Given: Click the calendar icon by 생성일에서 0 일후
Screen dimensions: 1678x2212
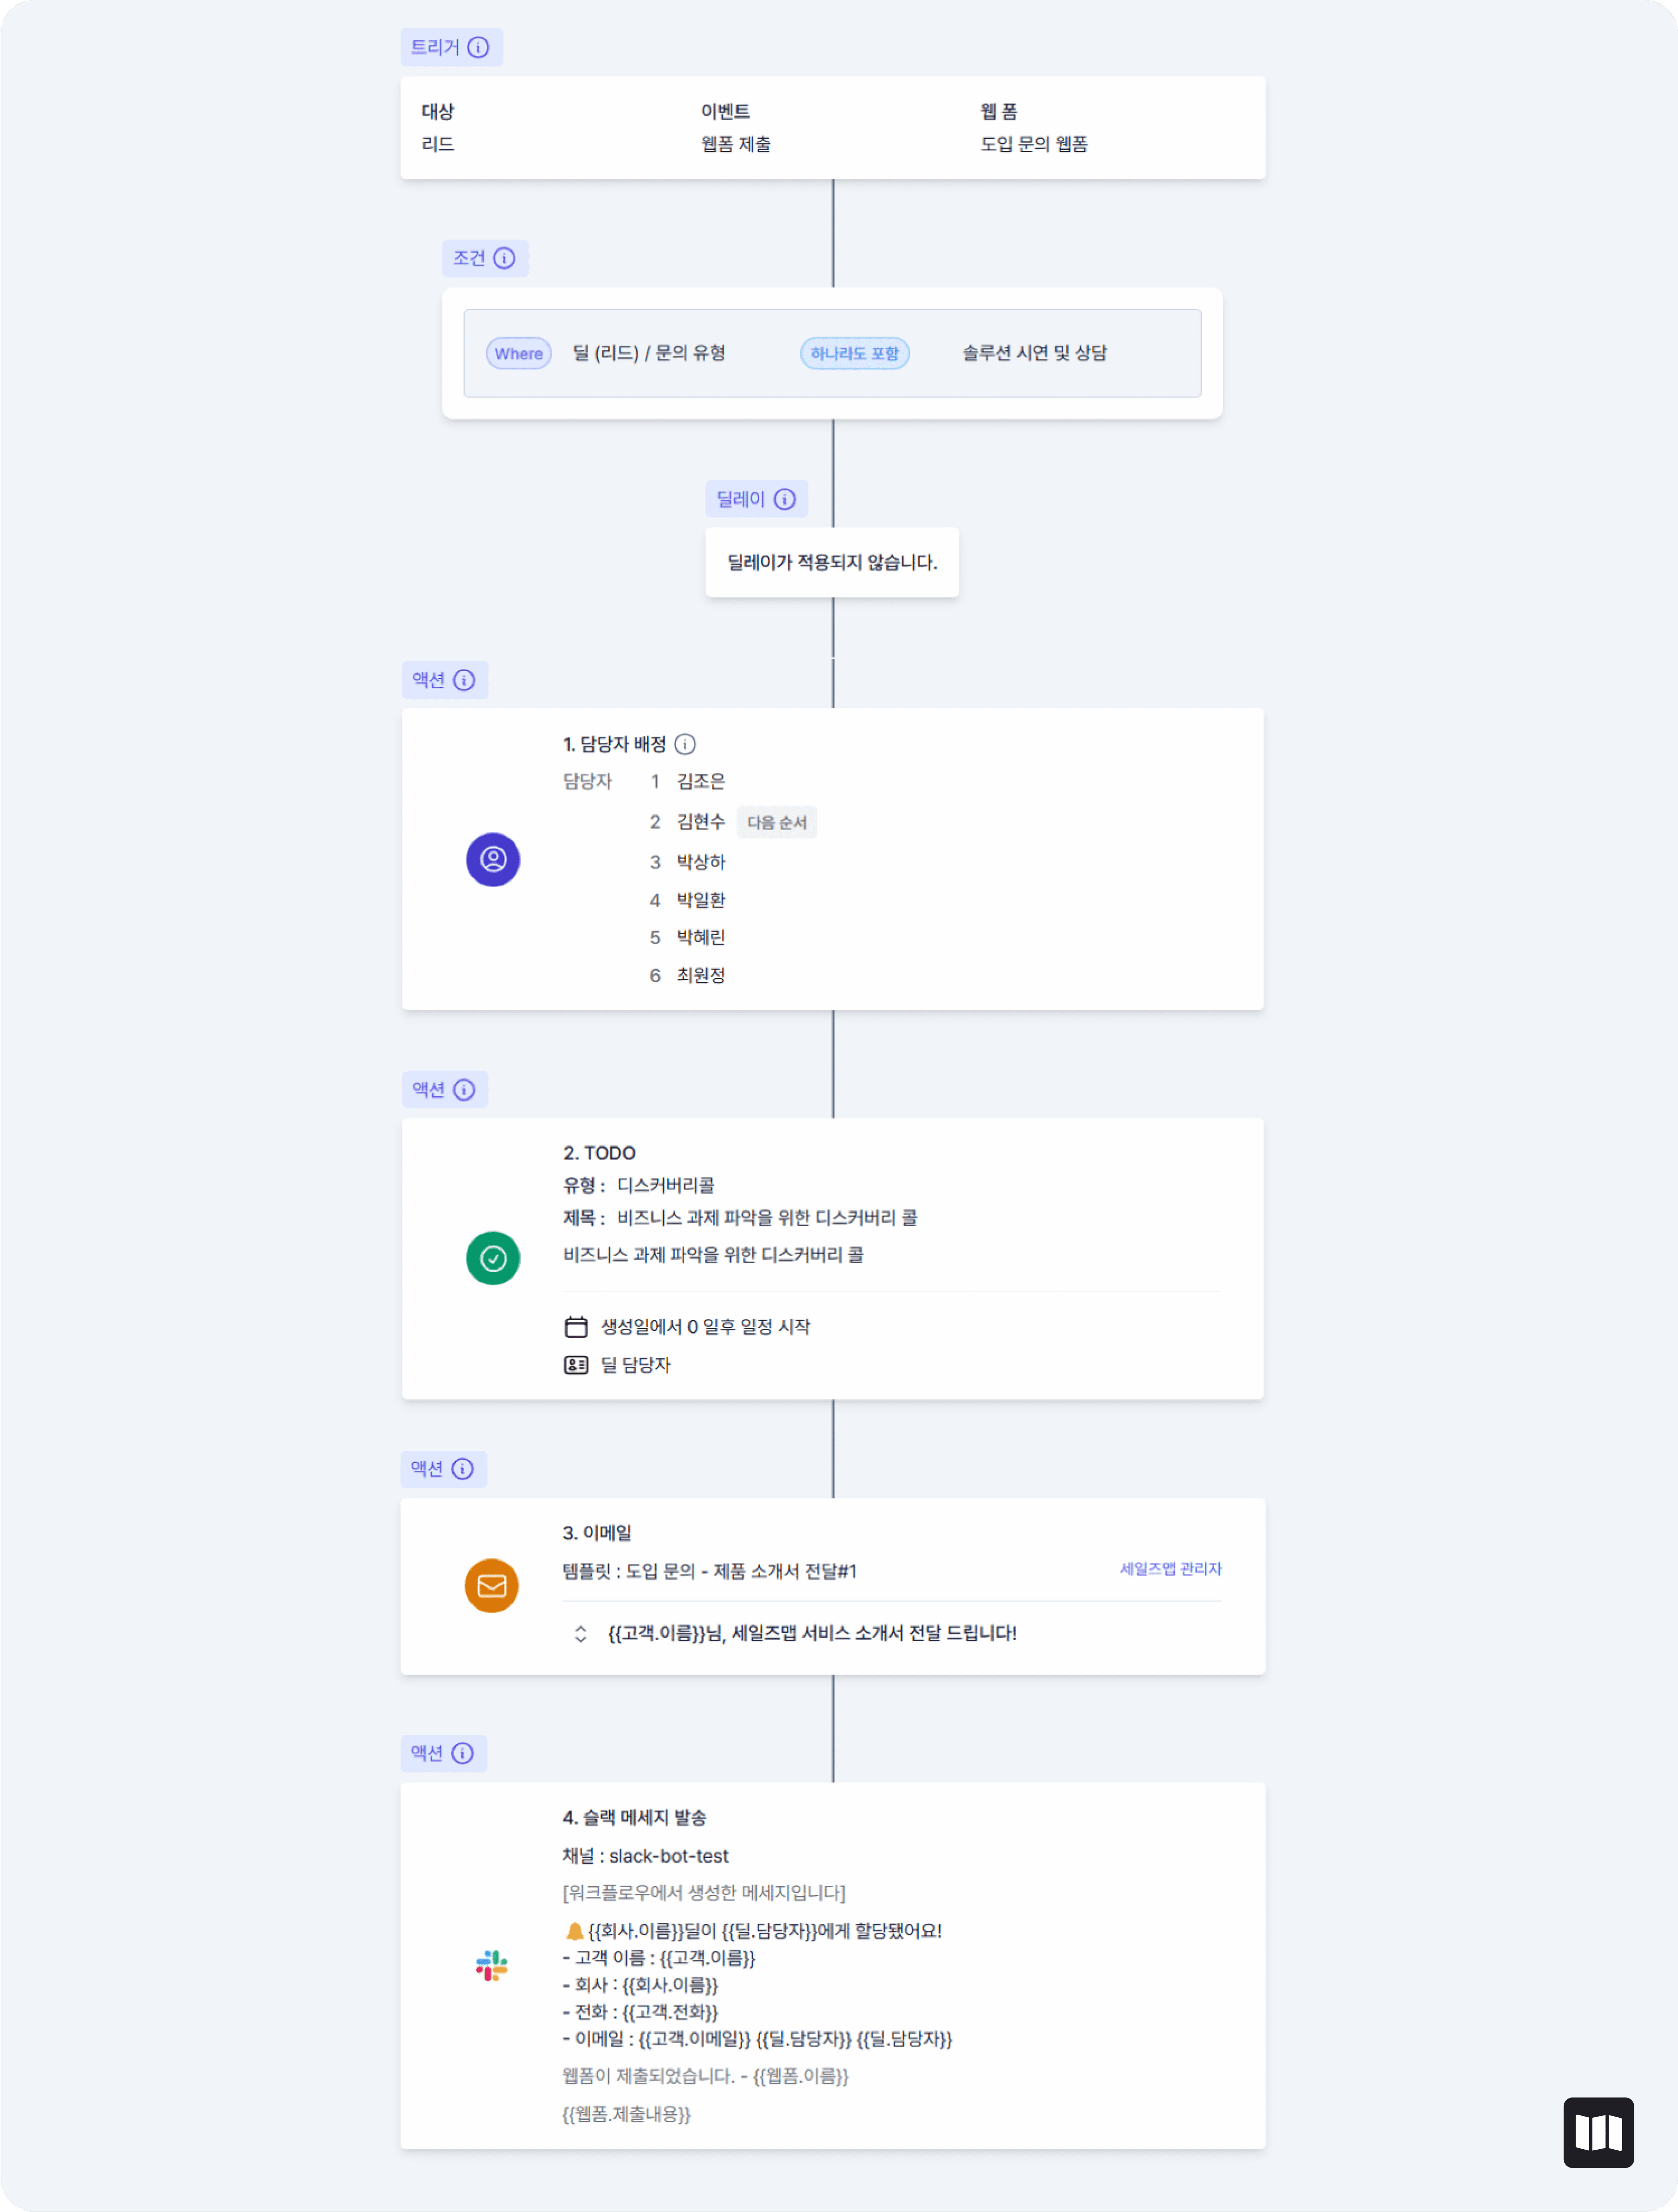Looking at the screenshot, I should coord(576,1327).
